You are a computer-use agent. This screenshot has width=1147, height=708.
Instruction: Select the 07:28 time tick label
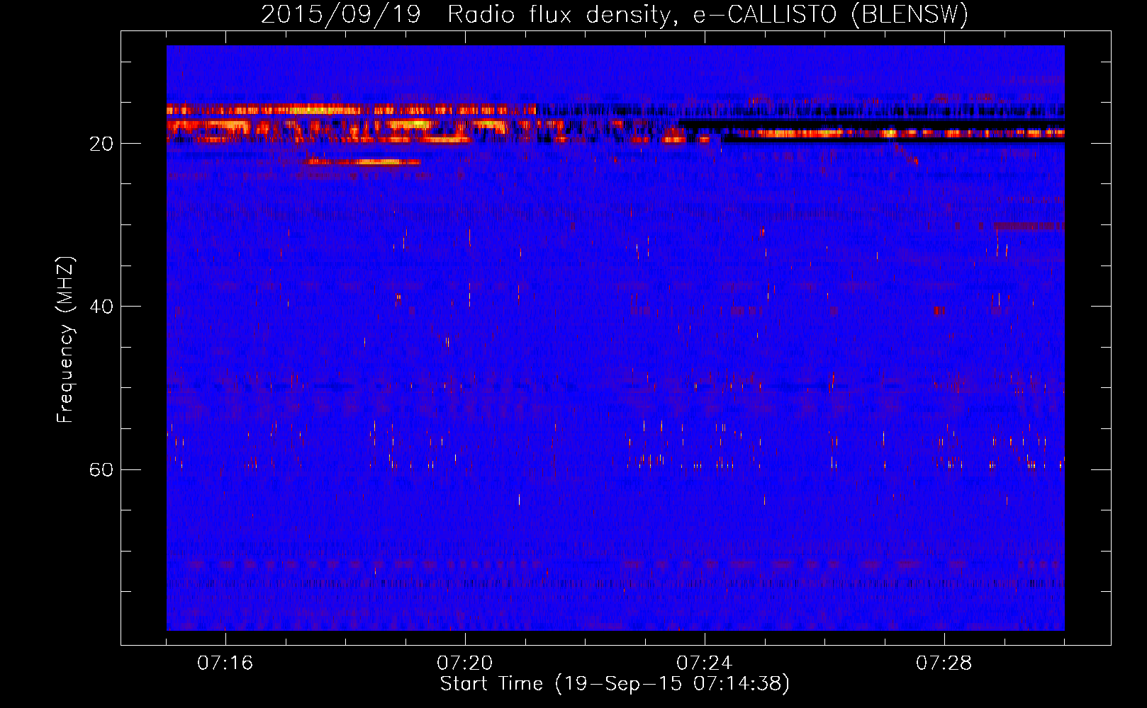944,663
